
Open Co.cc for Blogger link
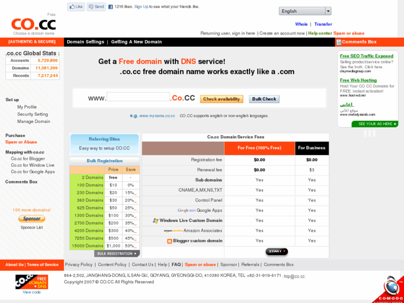pos(28,159)
